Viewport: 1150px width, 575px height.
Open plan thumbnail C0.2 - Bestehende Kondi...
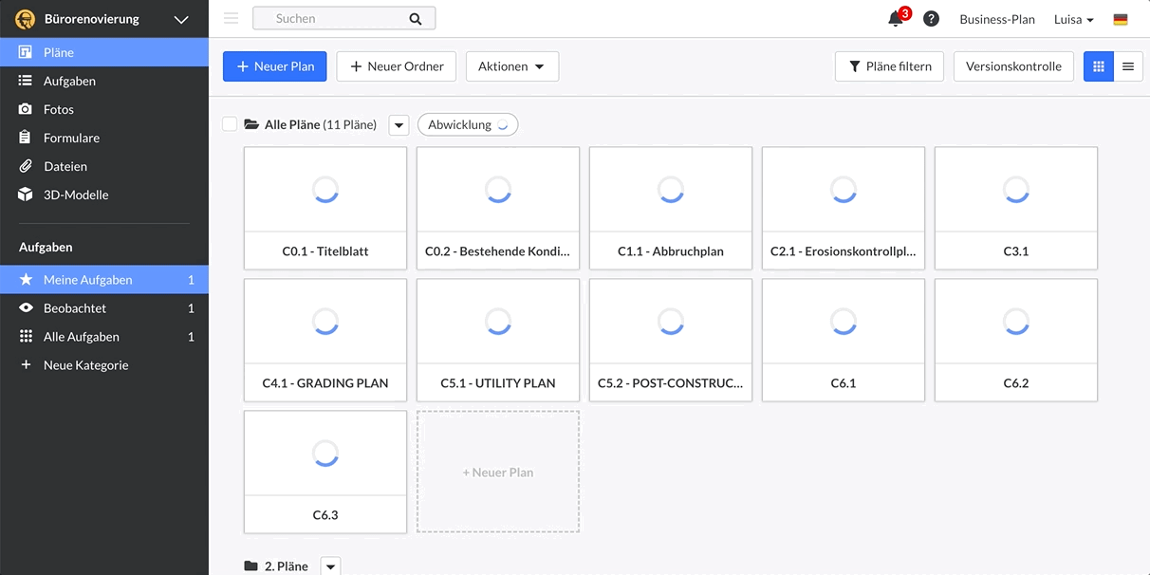[x=498, y=208]
